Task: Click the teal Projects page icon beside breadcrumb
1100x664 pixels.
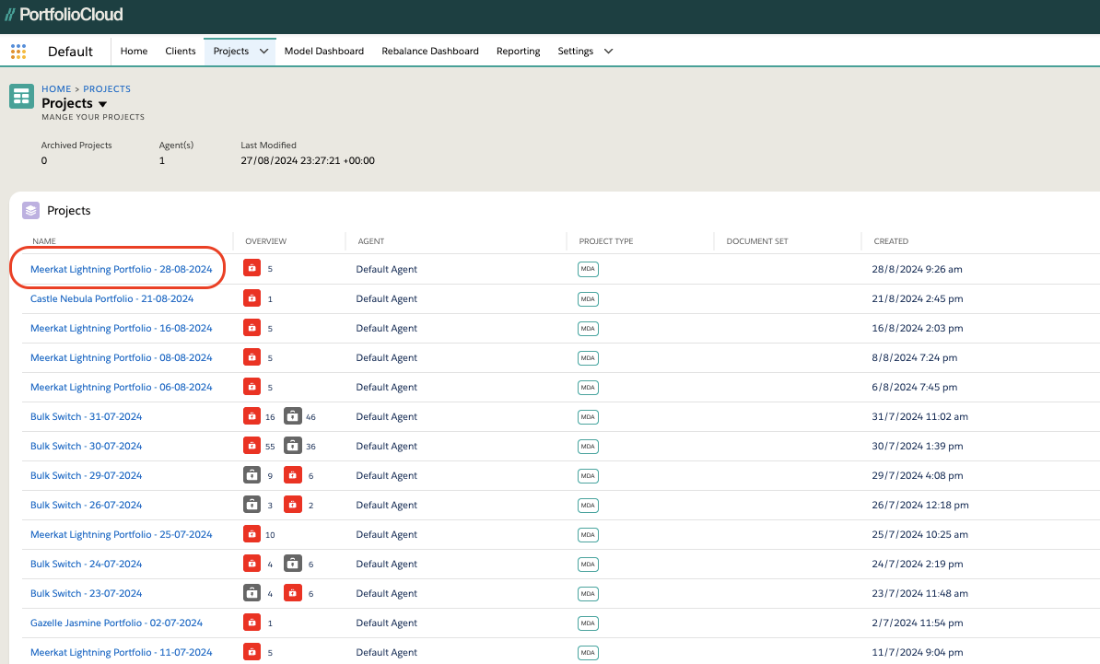Action: point(20,96)
